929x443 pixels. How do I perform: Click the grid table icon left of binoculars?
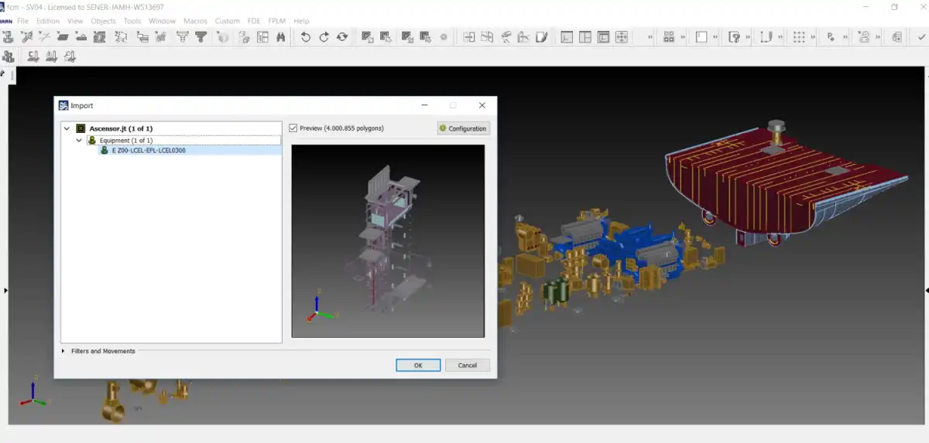click(262, 37)
